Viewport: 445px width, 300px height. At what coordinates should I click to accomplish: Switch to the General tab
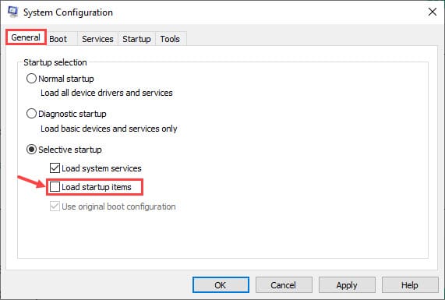click(26, 37)
